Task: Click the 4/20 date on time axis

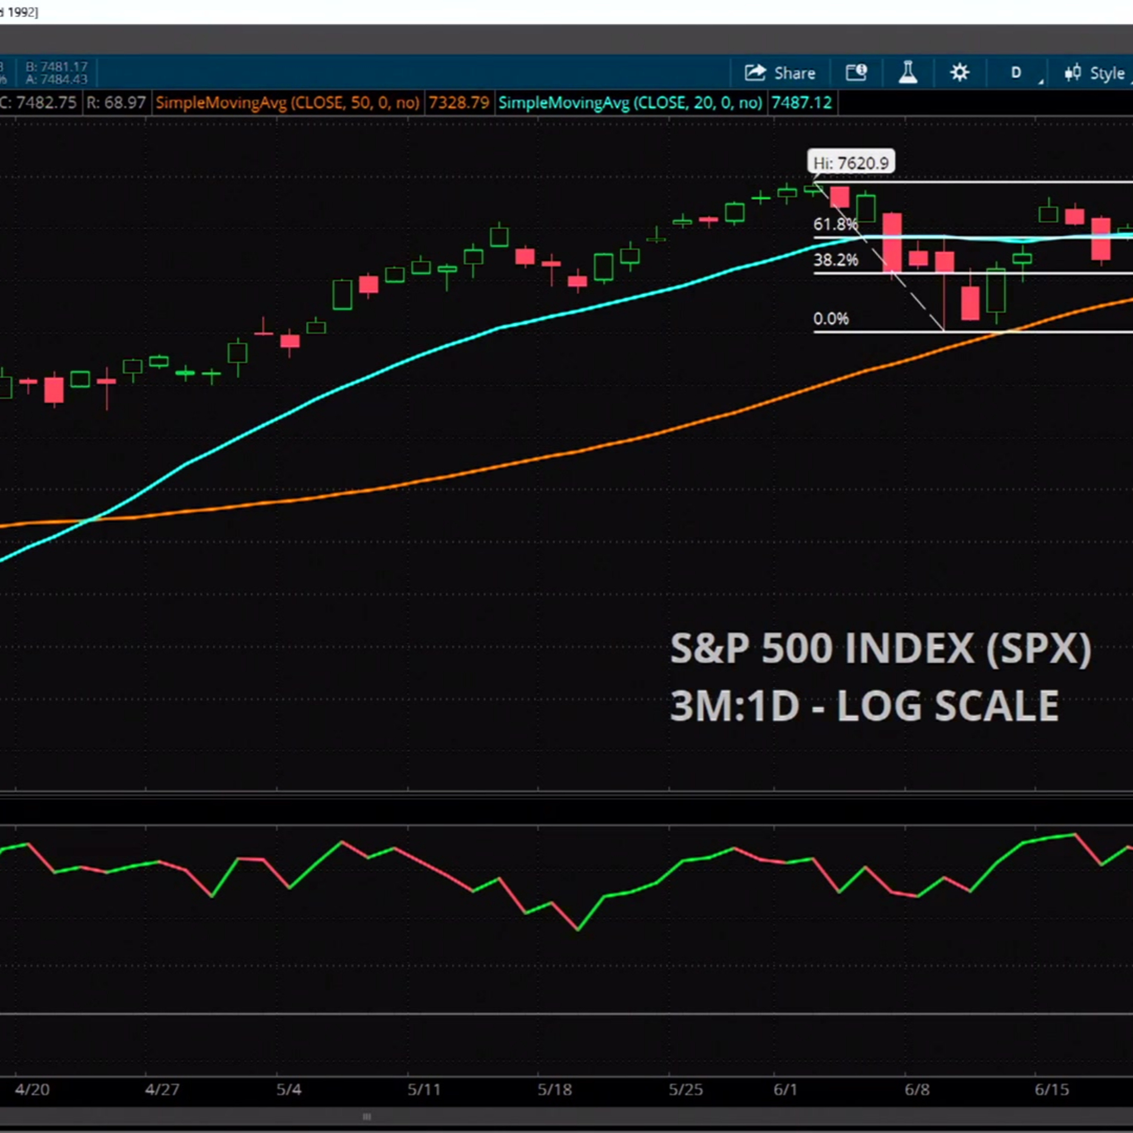Action: (32, 1090)
